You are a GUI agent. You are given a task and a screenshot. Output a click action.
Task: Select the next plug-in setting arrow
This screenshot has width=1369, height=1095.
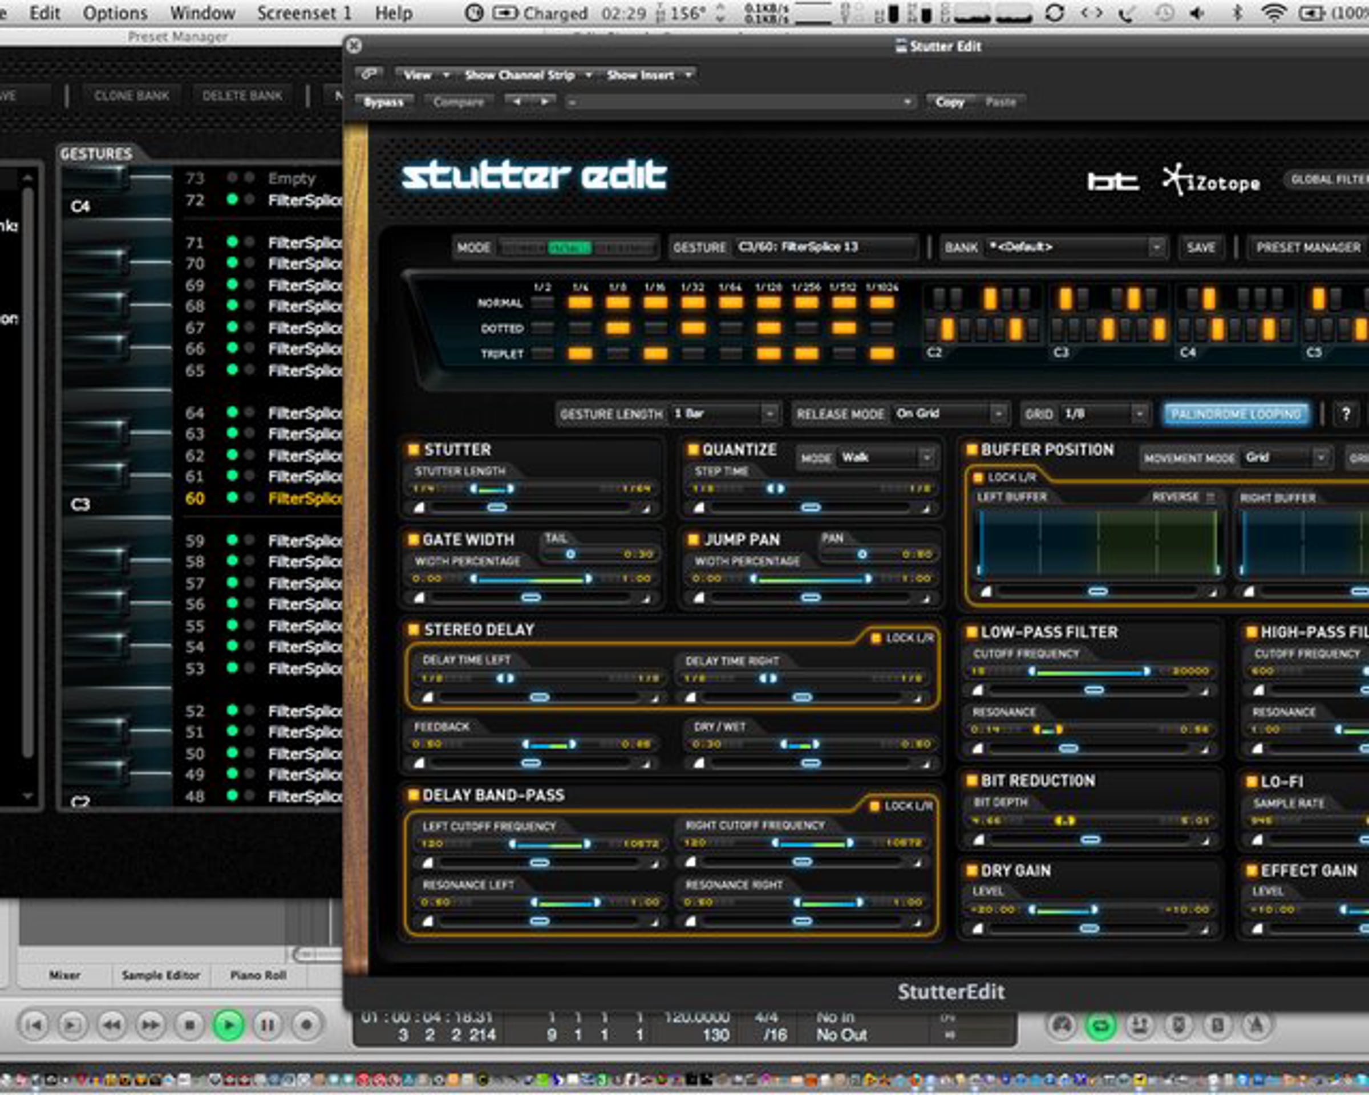click(x=544, y=102)
